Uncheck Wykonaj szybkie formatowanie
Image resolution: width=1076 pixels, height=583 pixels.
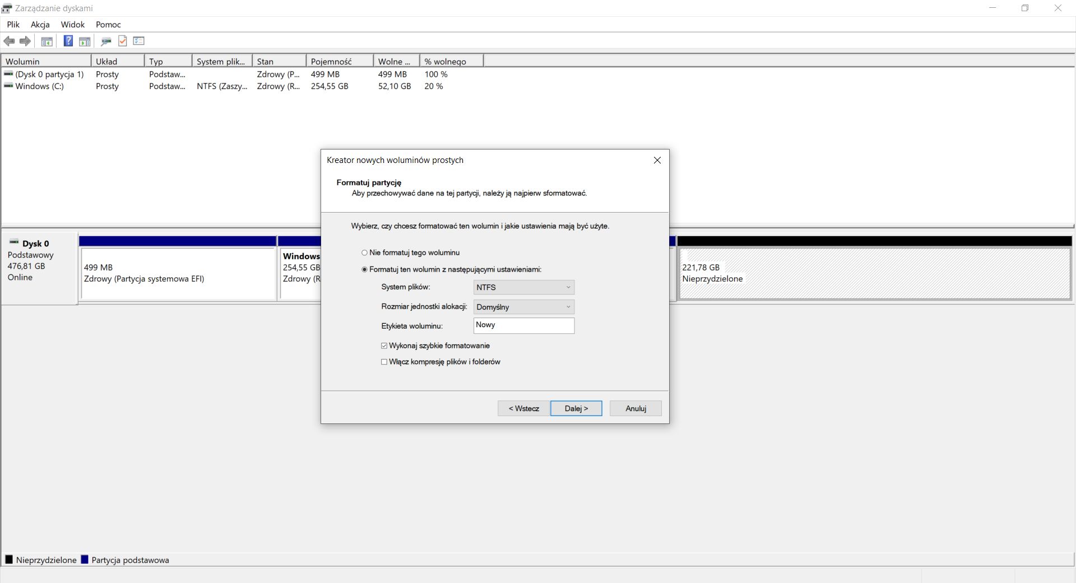click(384, 346)
